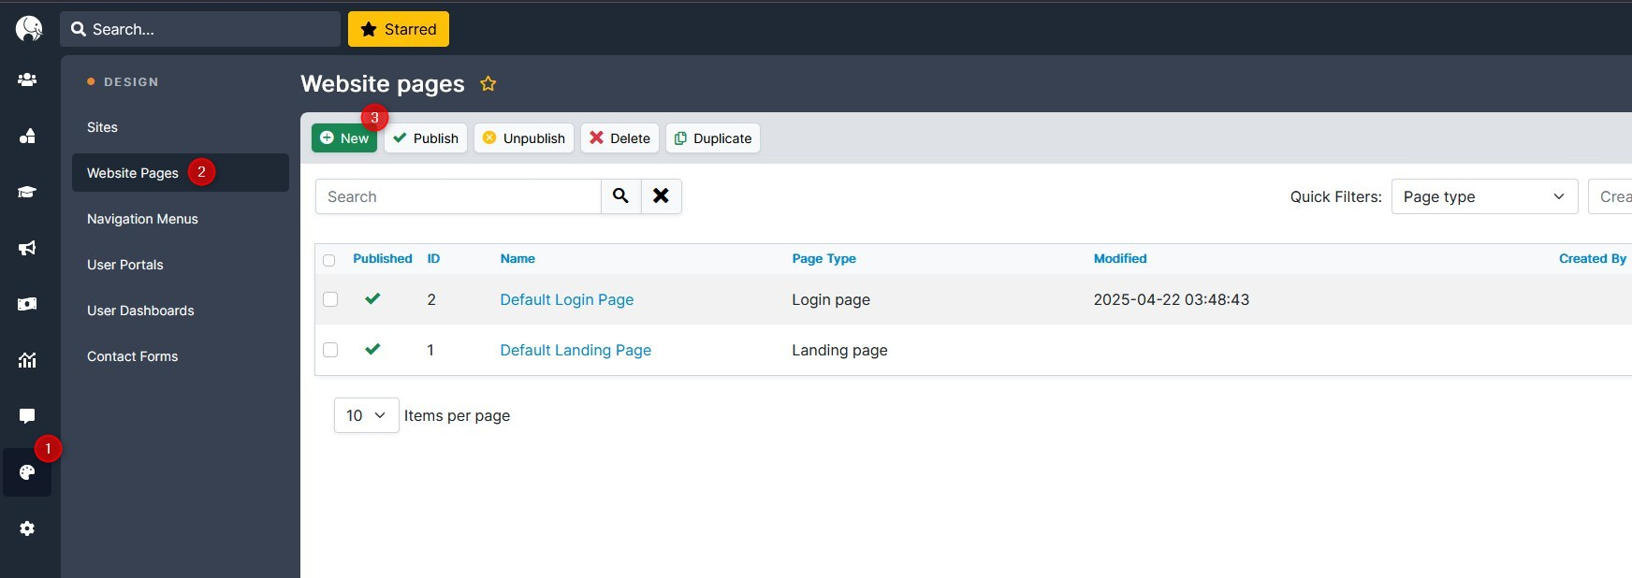Focus the top global Search field
The height and width of the screenshot is (578, 1632).
(200, 29)
